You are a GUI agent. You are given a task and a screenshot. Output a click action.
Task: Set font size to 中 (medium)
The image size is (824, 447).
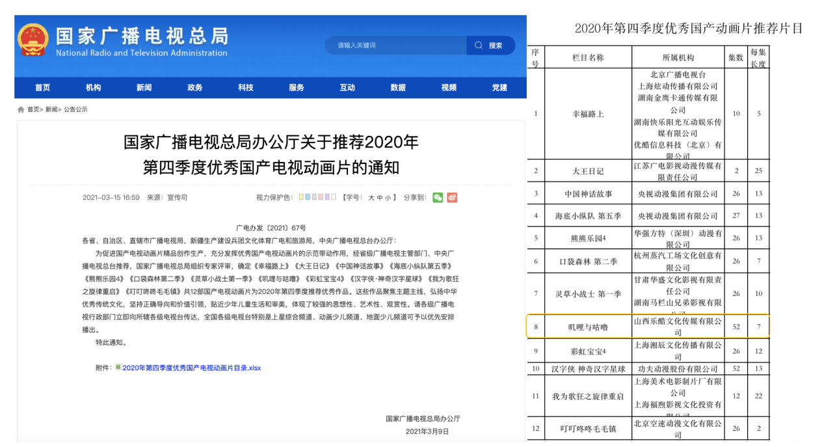point(380,198)
